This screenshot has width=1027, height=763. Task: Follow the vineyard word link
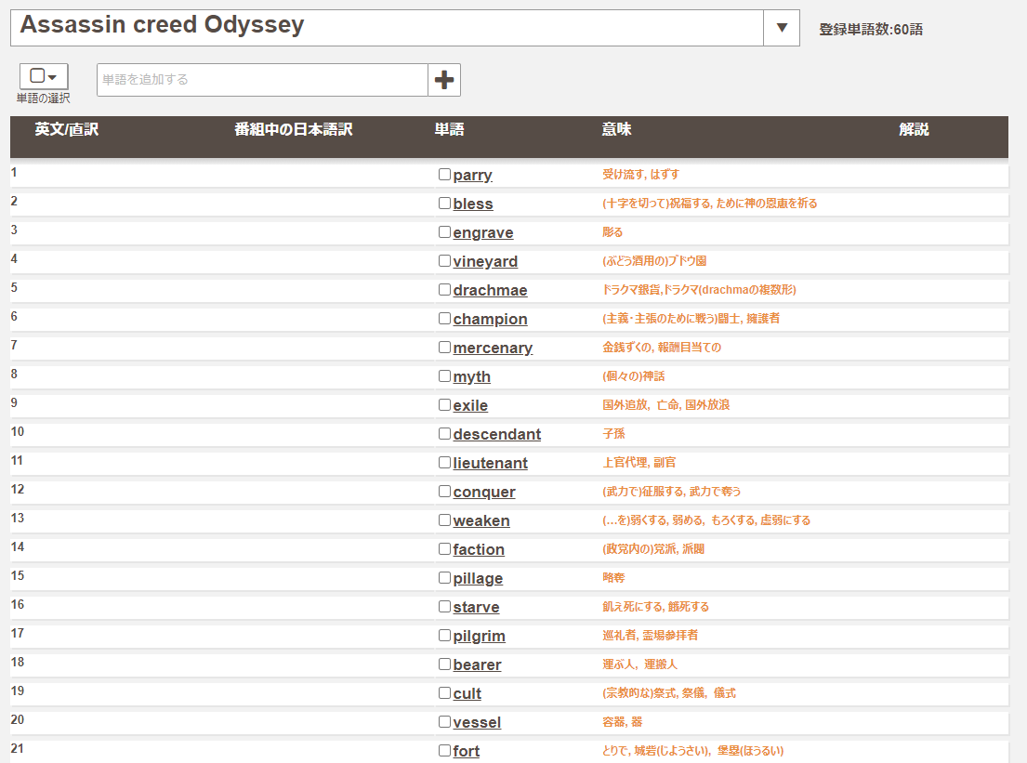[485, 262]
